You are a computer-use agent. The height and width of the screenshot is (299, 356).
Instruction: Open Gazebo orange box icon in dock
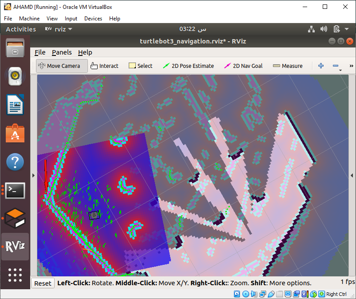click(15, 218)
